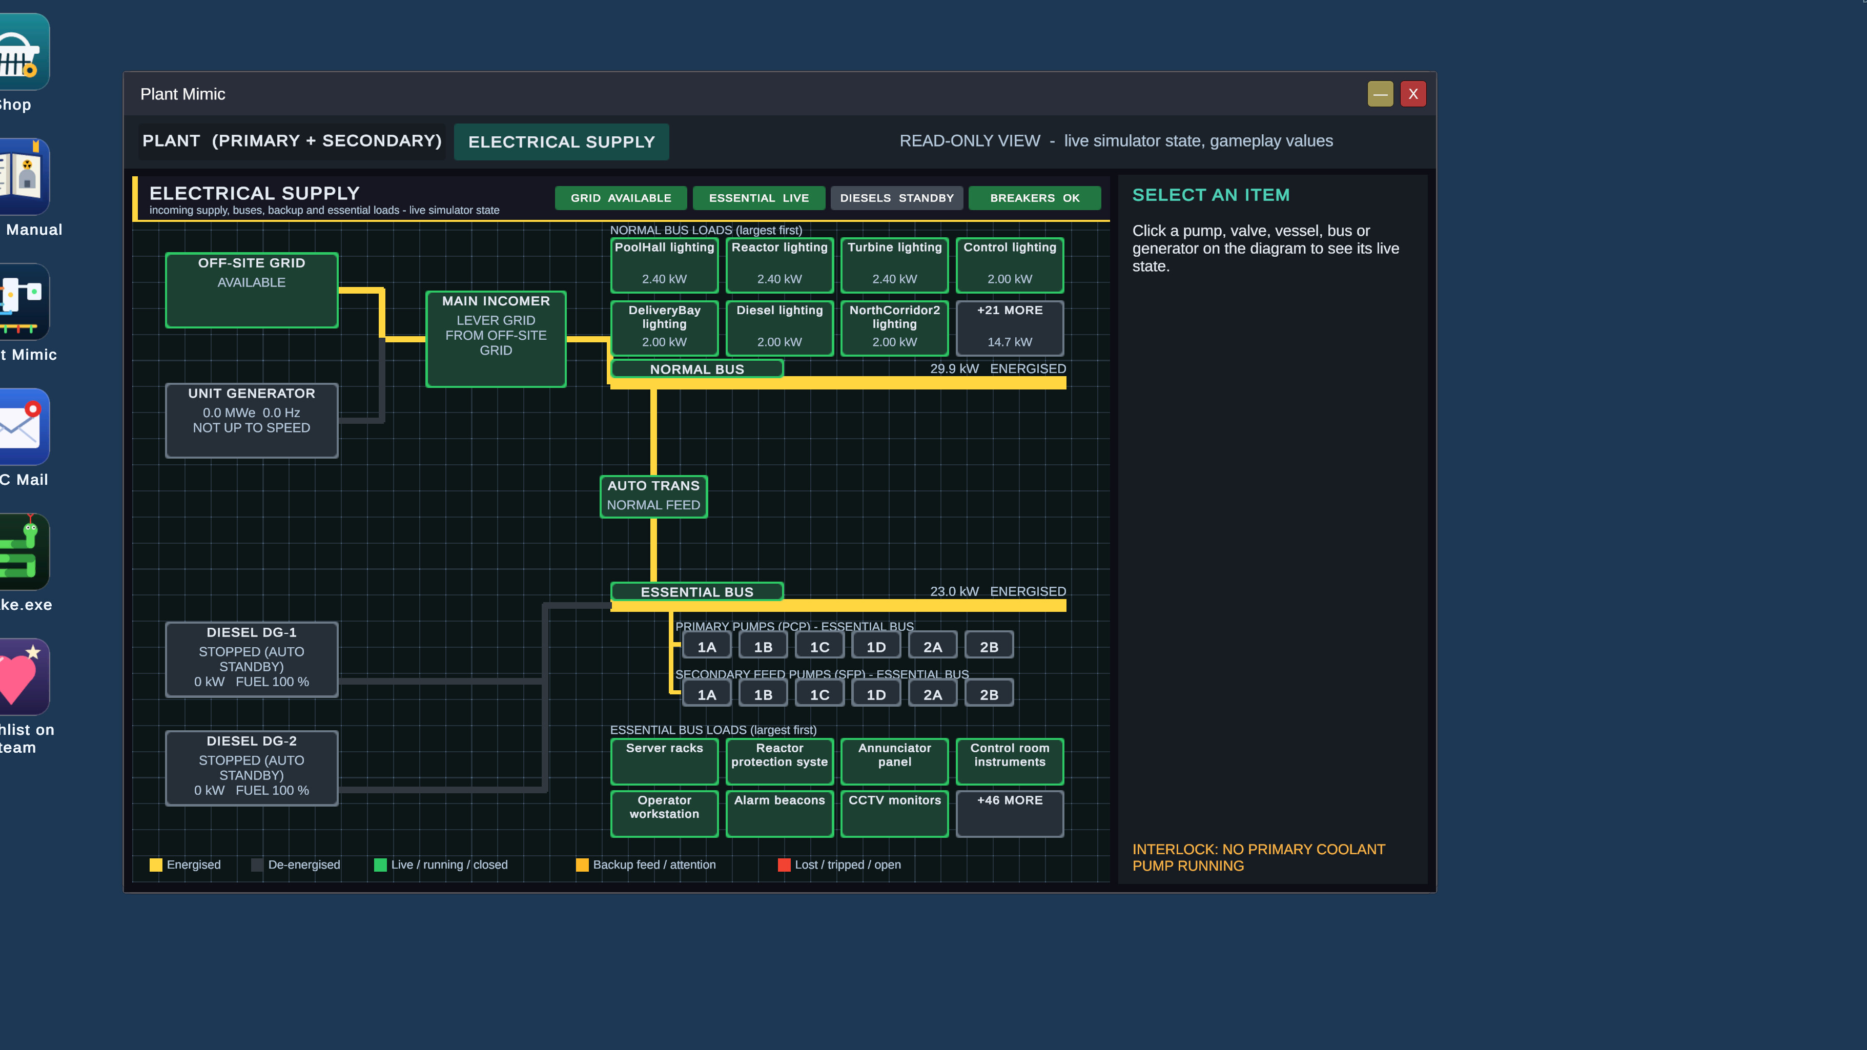The width and height of the screenshot is (1867, 1050).
Task: Select the Reactor protection system load
Action: coord(779,761)
